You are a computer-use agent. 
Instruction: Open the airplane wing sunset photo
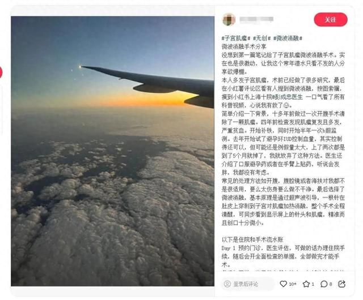pyautogui.click(x=112, y=151)
